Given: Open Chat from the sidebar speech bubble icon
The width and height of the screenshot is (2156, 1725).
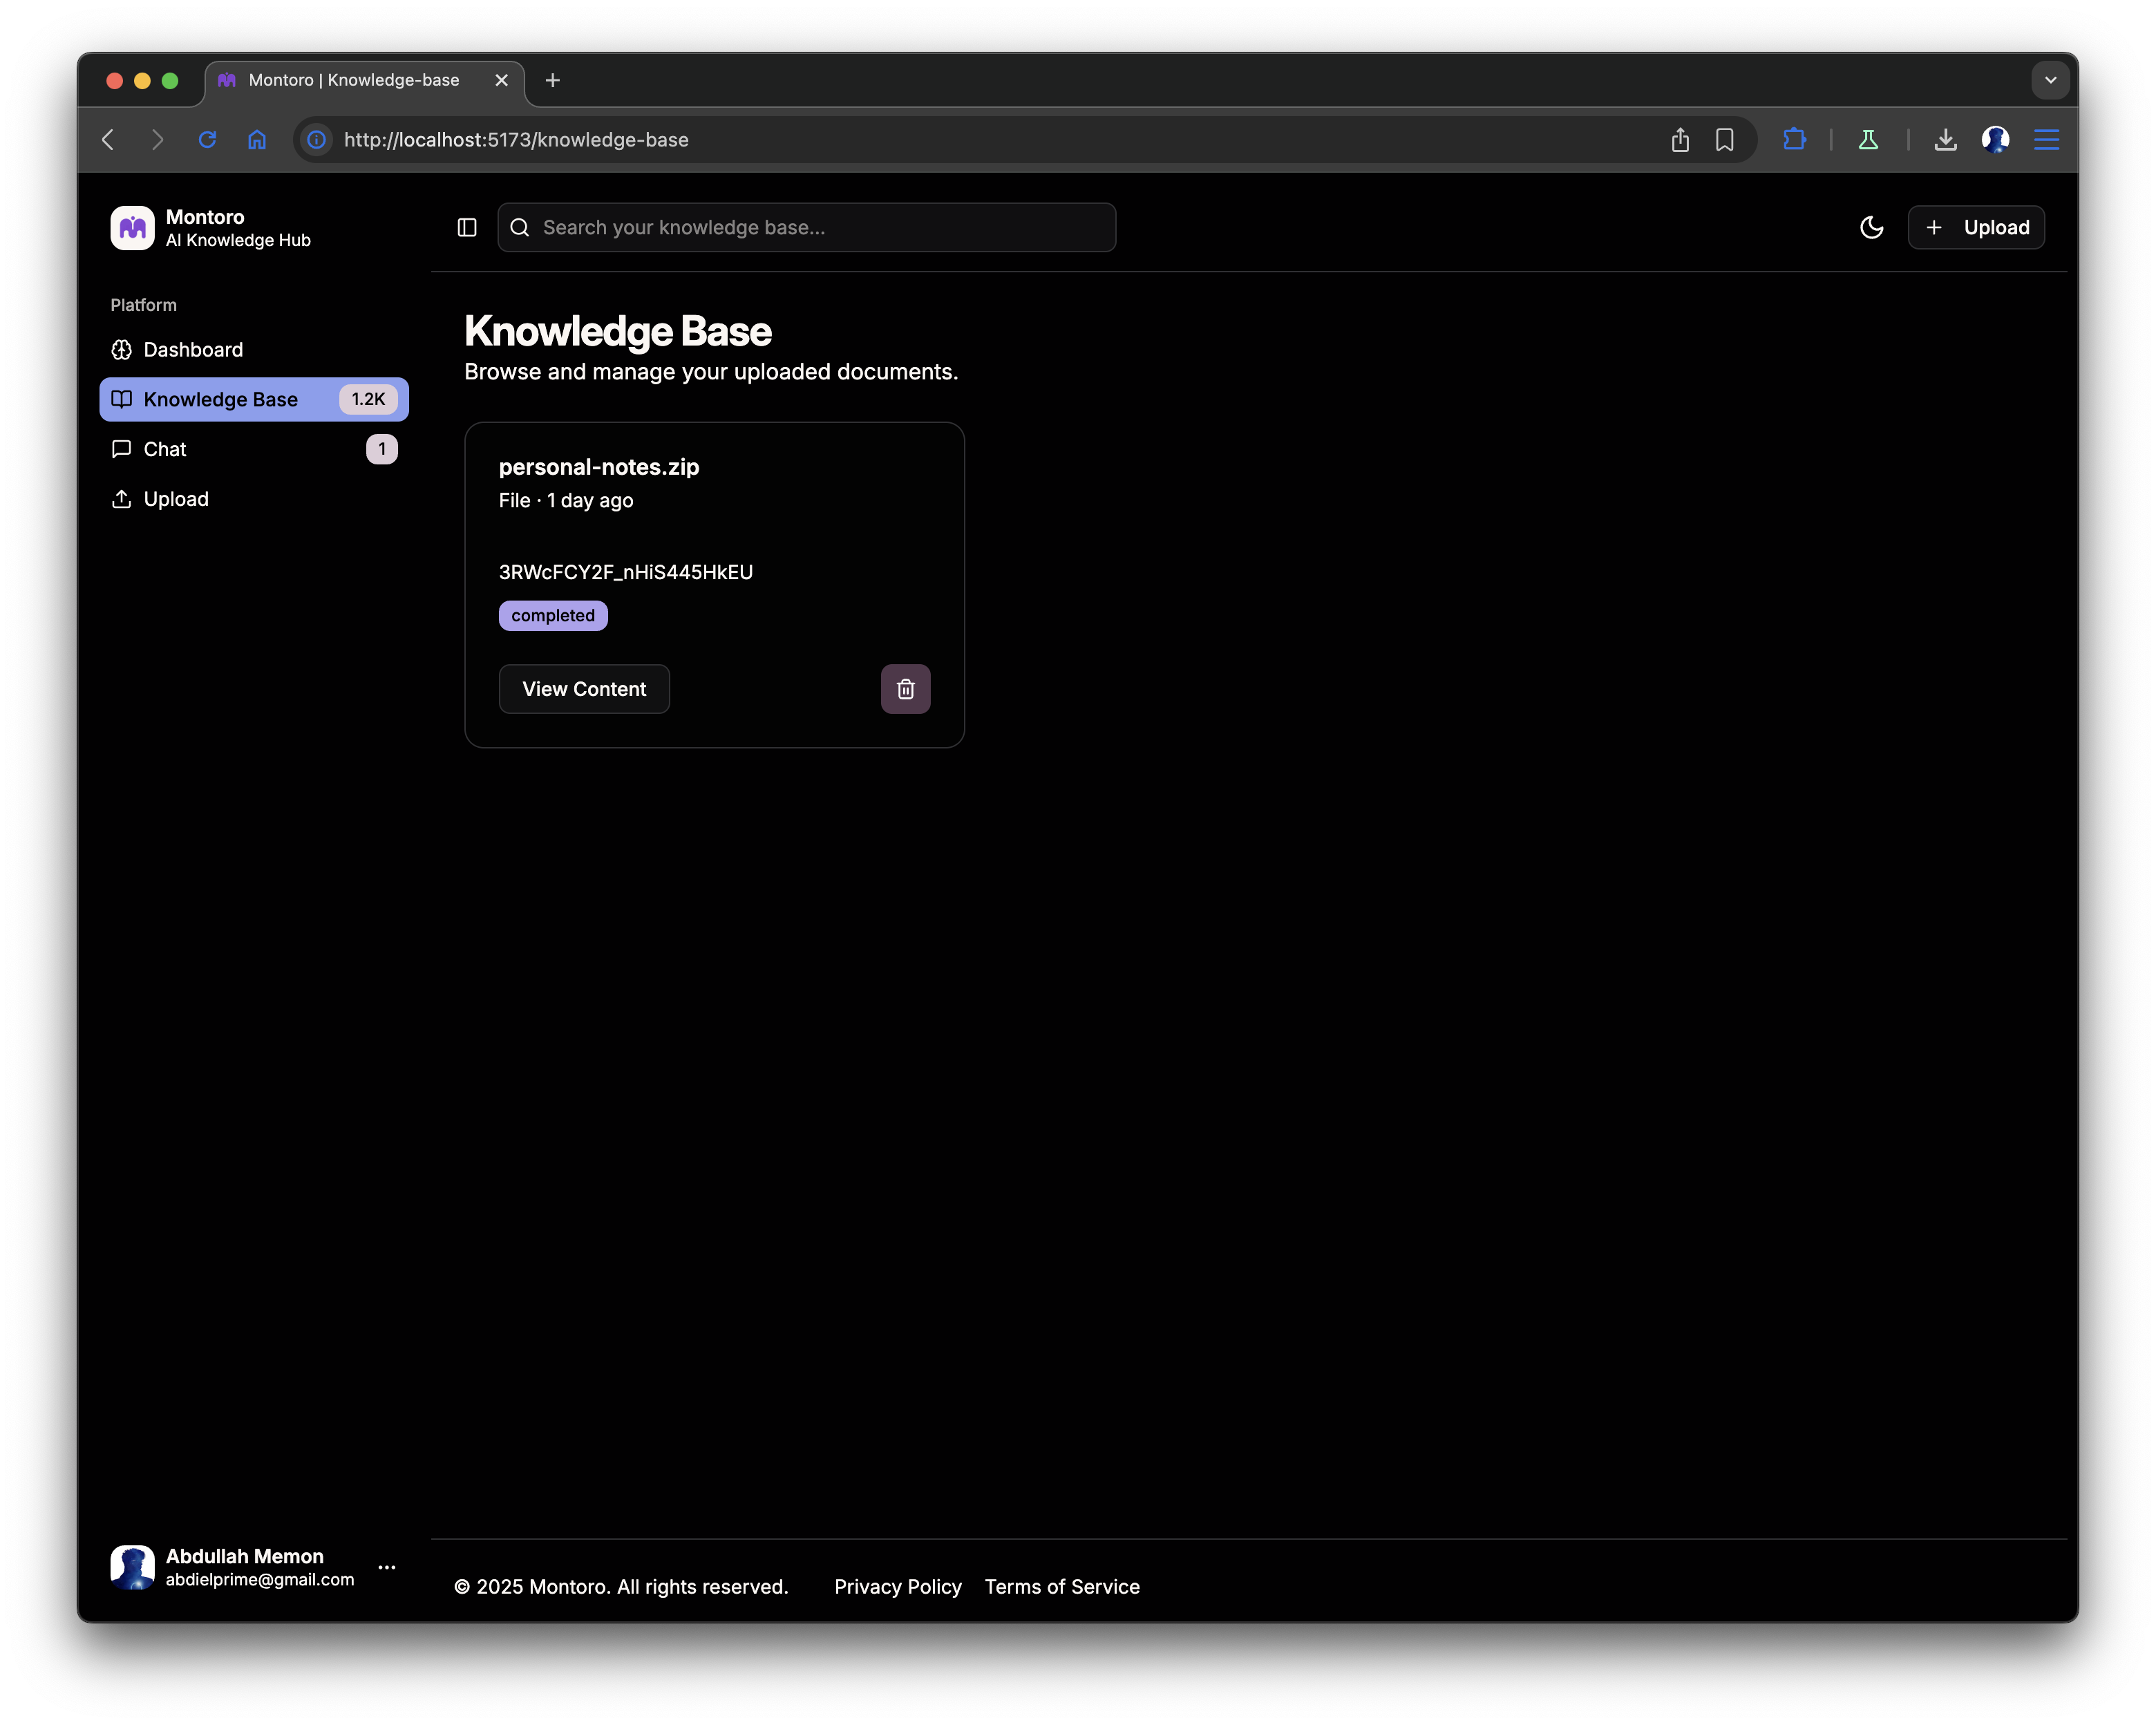Looking at the screenshot, I should click(x=121, y=449).
